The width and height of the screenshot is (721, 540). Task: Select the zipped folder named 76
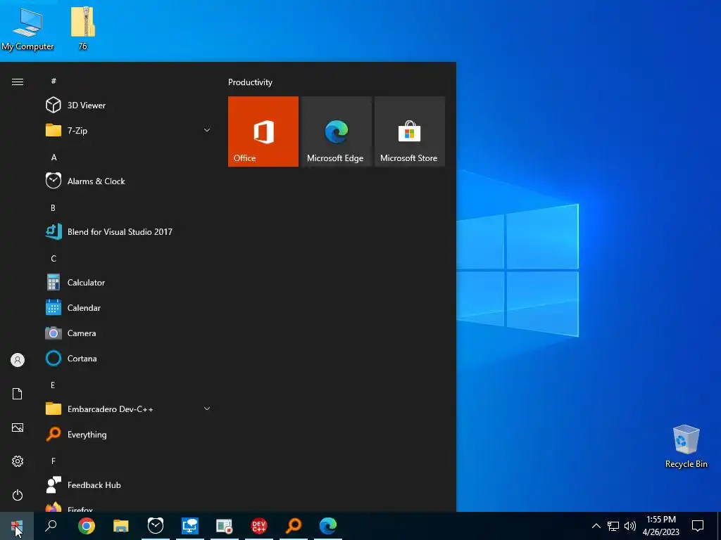pos(83,28)
